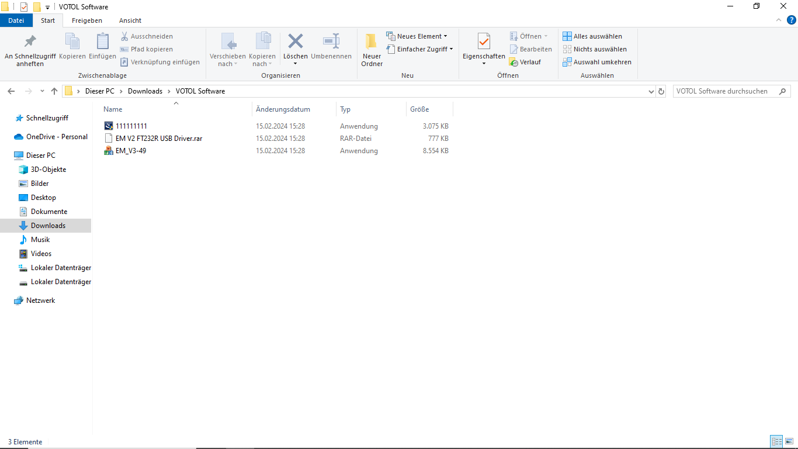Click the refresh button beside address bar

(661, 91)
